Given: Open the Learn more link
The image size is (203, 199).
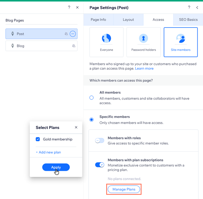Looking at the screenshot, I should point(144,69).
